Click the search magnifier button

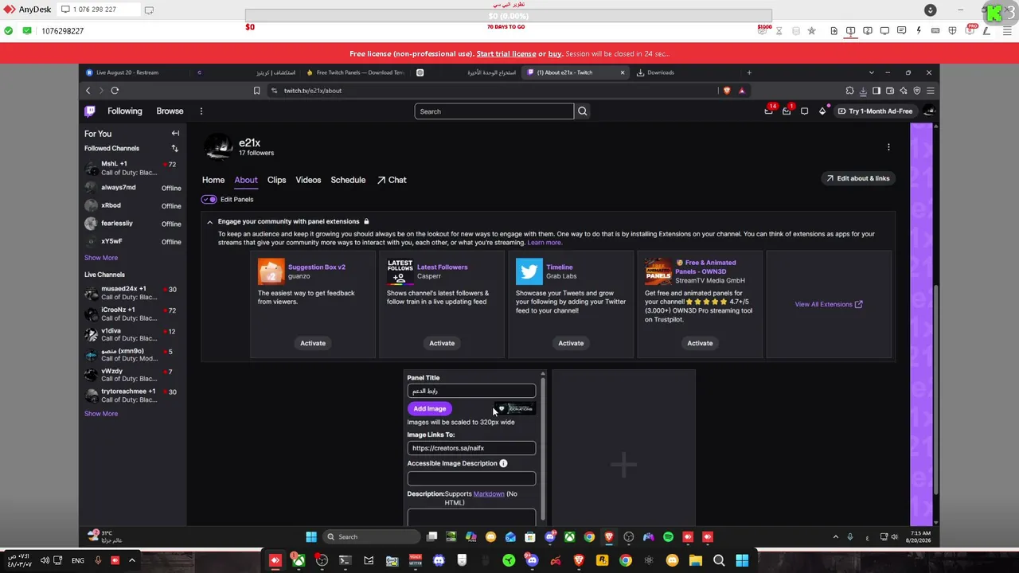[x=583, y=111]
